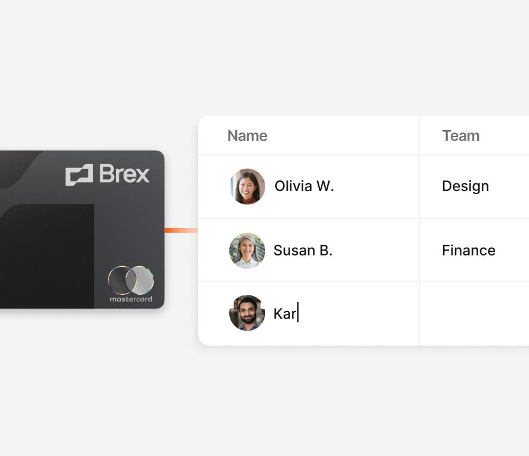Select the Design team cell
The image size is (529, 456).
point(465,186)
